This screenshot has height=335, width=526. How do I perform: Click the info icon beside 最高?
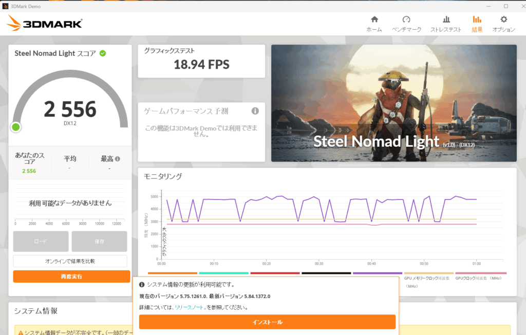(118, 159)
